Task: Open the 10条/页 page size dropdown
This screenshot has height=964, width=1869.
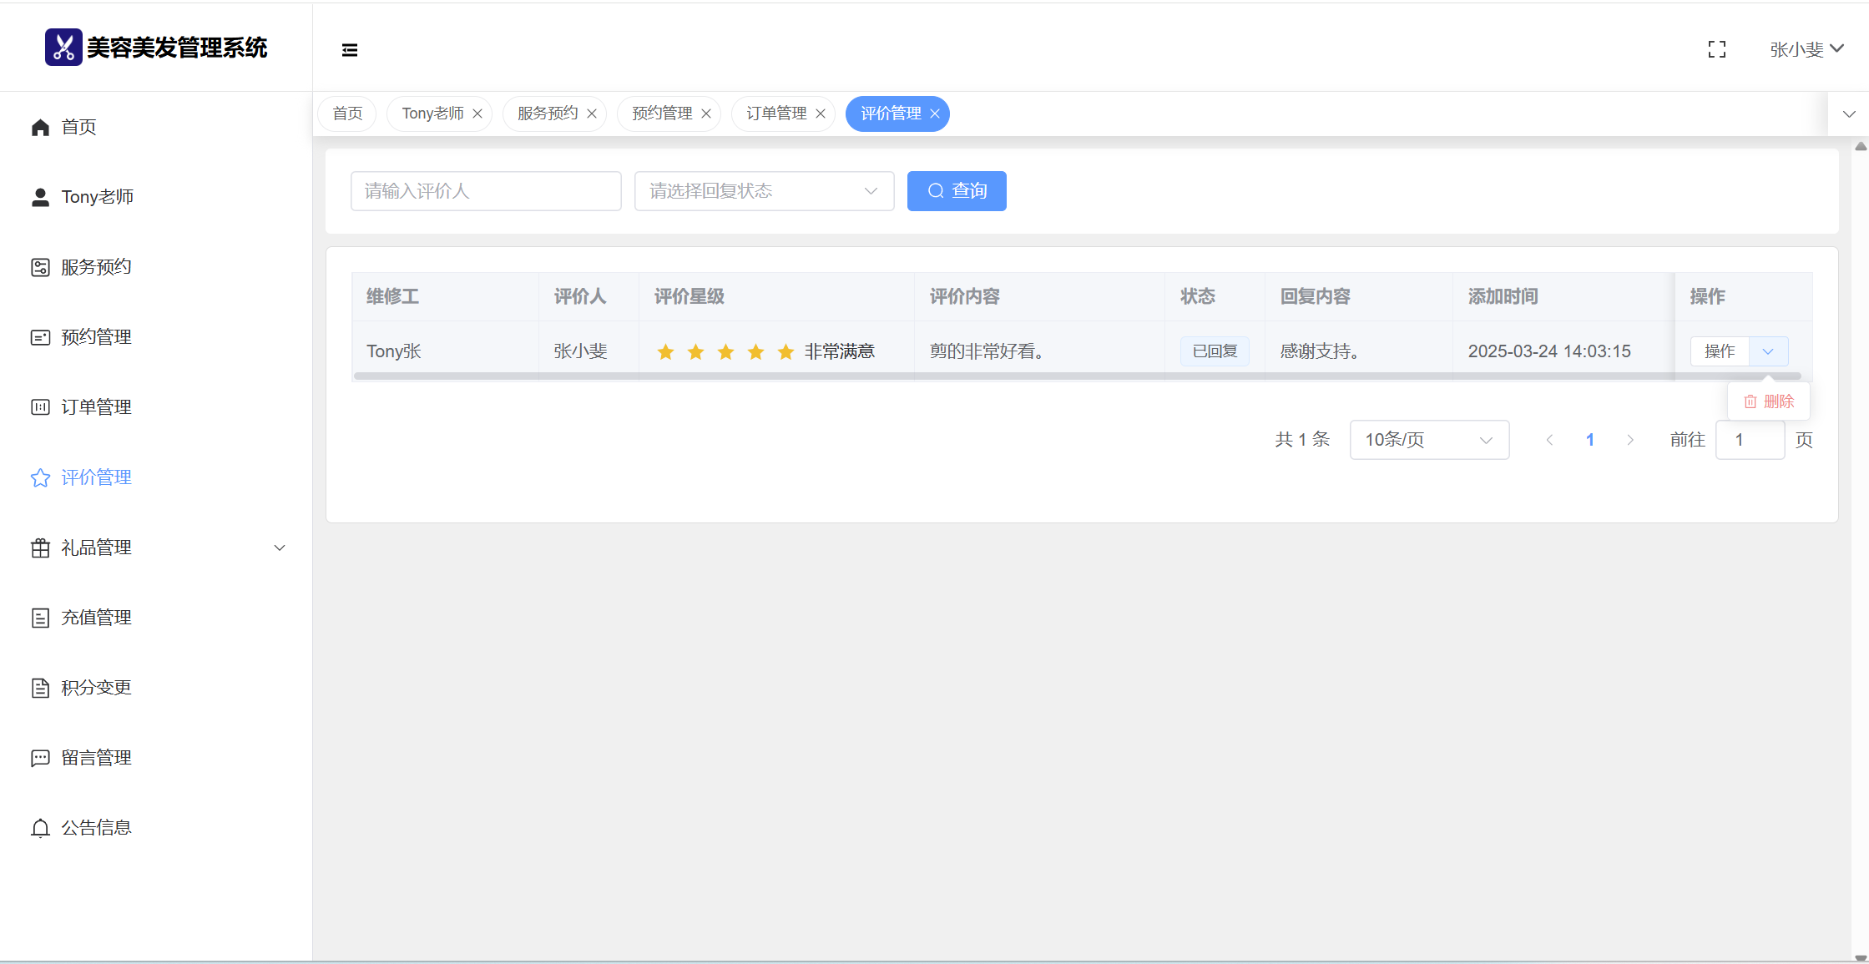Action: pos(1429,440)
